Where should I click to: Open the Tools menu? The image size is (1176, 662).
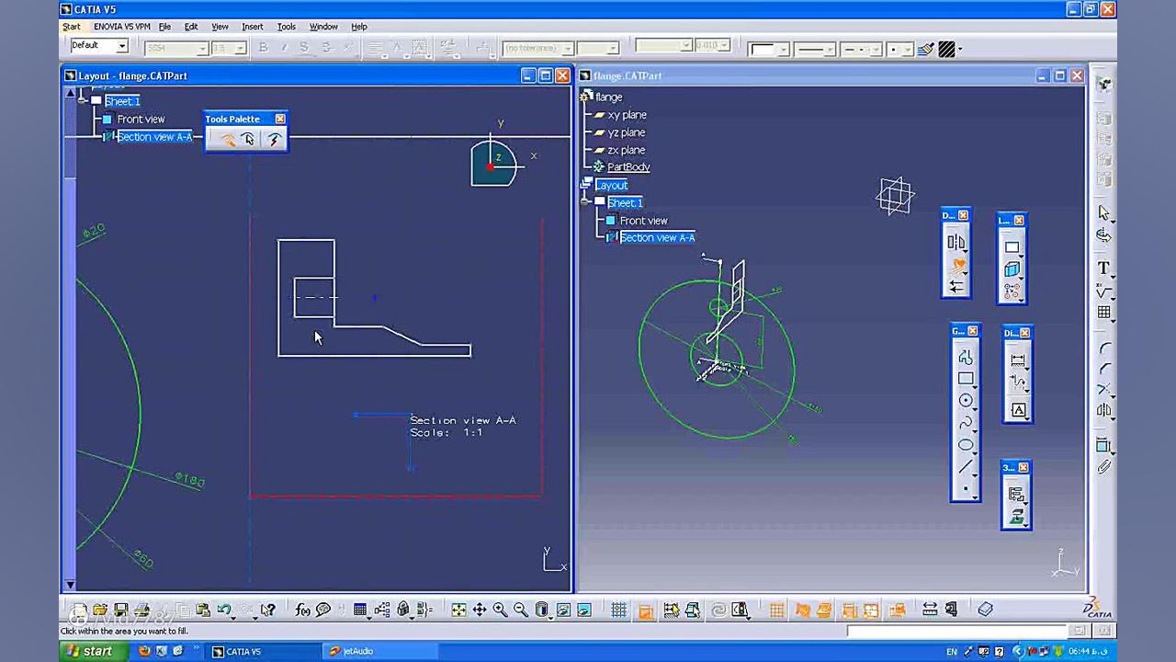coord(286,27)
